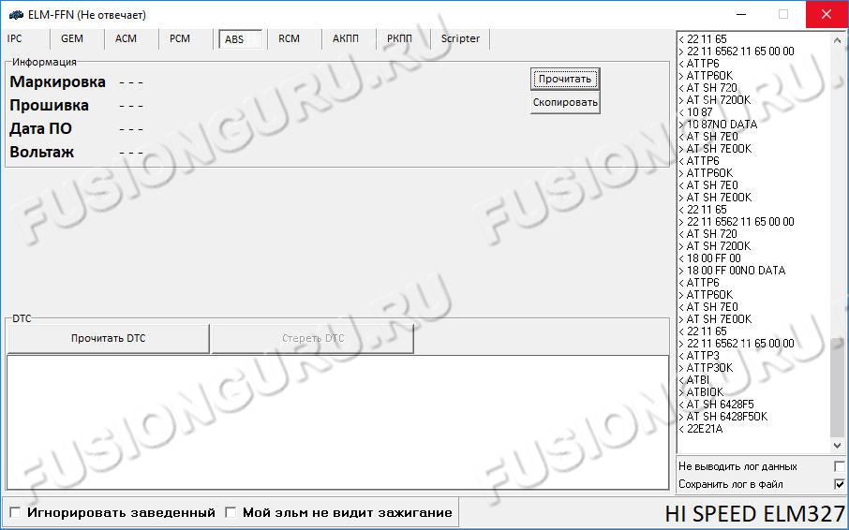Viewport: 849px width, 530px height.
Task: Enable Игнорировать заведенный checkbox
Action: click(x=16, y=512)
